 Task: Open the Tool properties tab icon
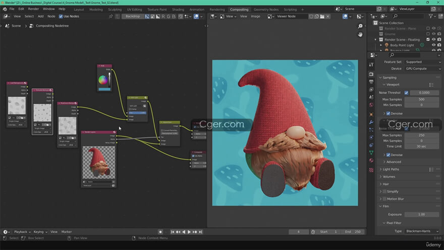click(371, 64)
